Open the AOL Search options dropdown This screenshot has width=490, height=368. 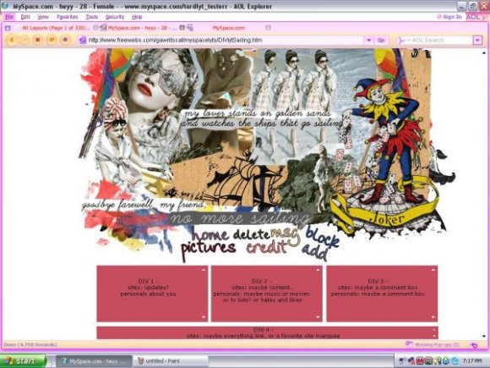tap(477, 40)
